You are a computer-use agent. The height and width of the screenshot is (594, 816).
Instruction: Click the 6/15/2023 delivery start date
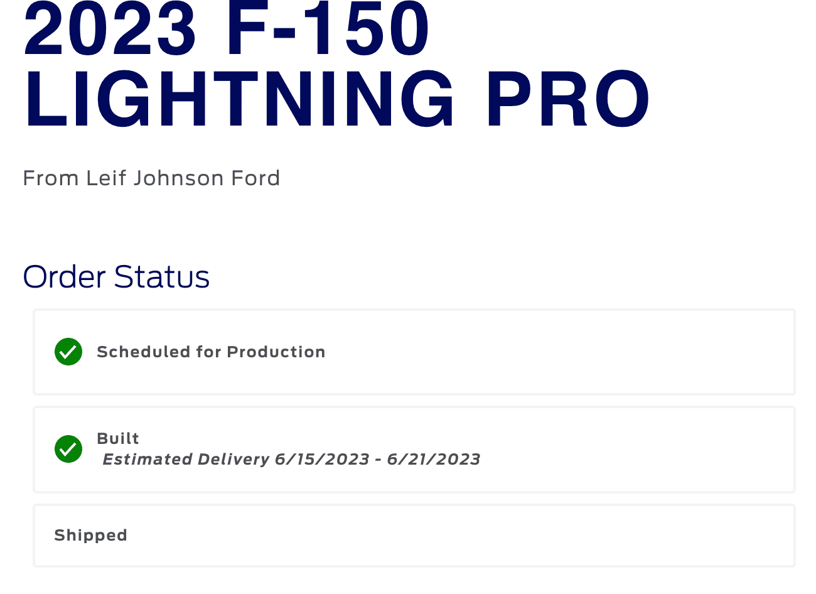click(322, 460)
